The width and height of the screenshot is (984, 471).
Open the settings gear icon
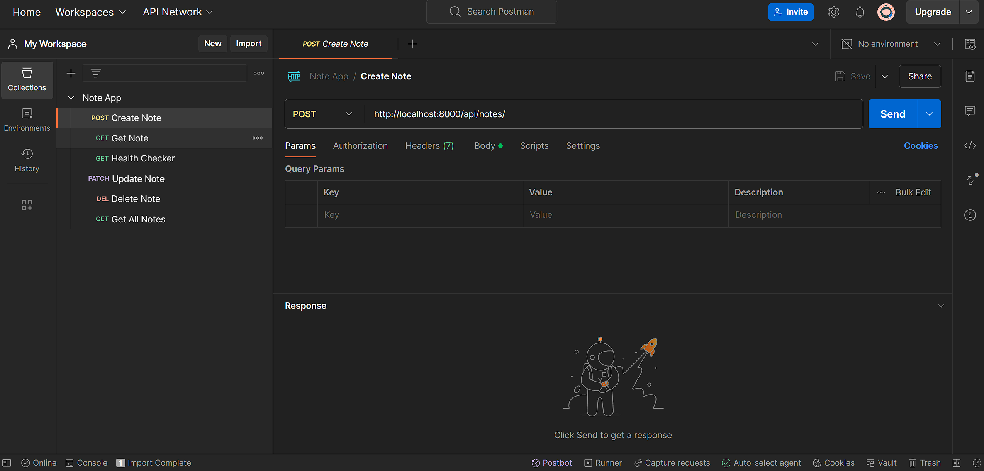(834, 12)
